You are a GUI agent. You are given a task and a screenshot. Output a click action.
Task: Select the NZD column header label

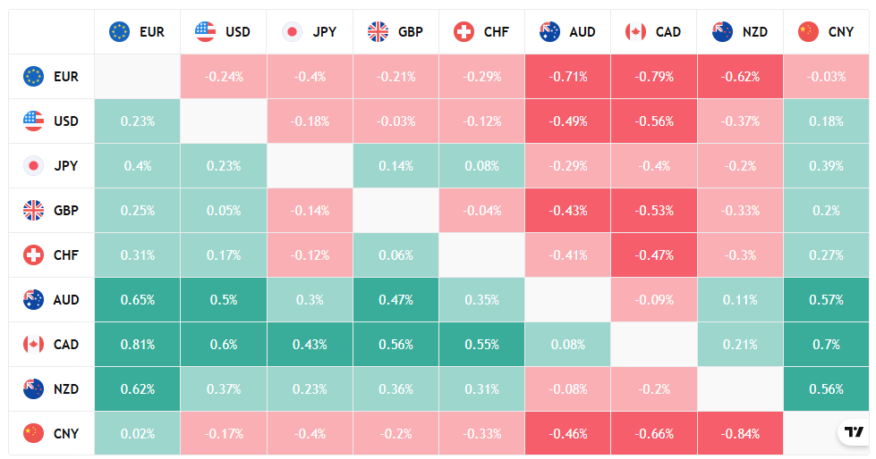[755, 32]
